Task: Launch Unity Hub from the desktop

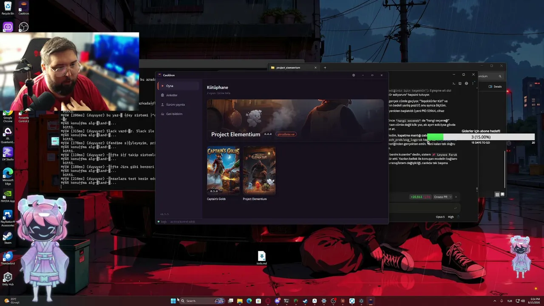Action: point(8,279)
